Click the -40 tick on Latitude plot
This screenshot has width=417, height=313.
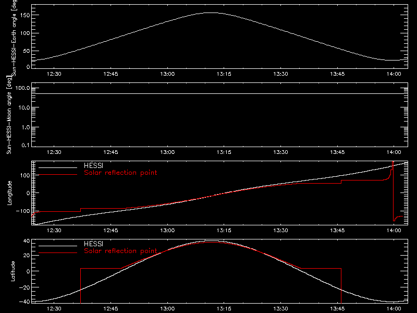(24, 302)
